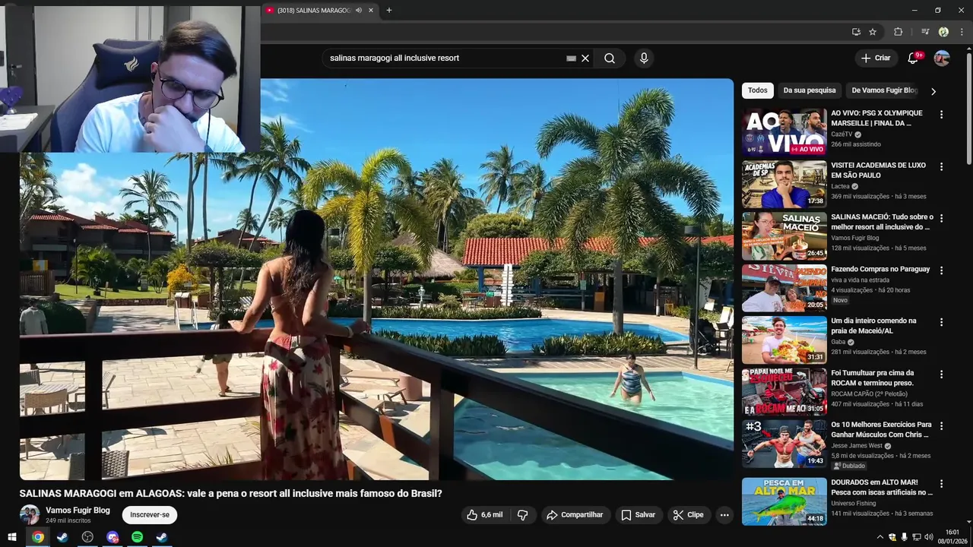The image size is (973, 547).
Task: Click the Salvar button
Action: click(x=638, y=515)
